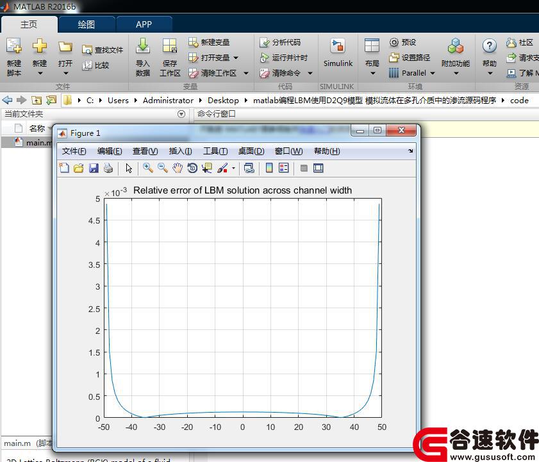This screenshot has height=462, width=539.
Task: Open Figure 1 查看(V) menu
Action: click(x=145, y=151)
